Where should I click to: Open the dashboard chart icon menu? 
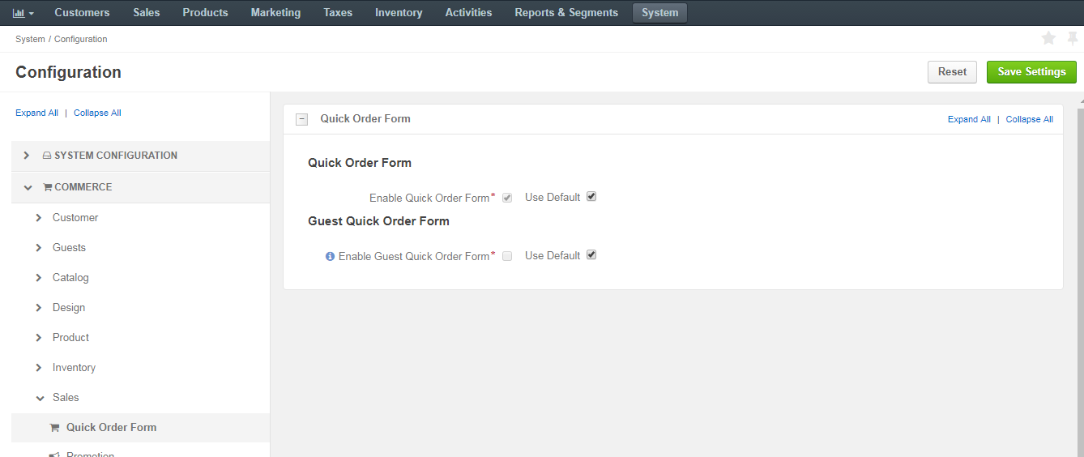pos(23,13)
